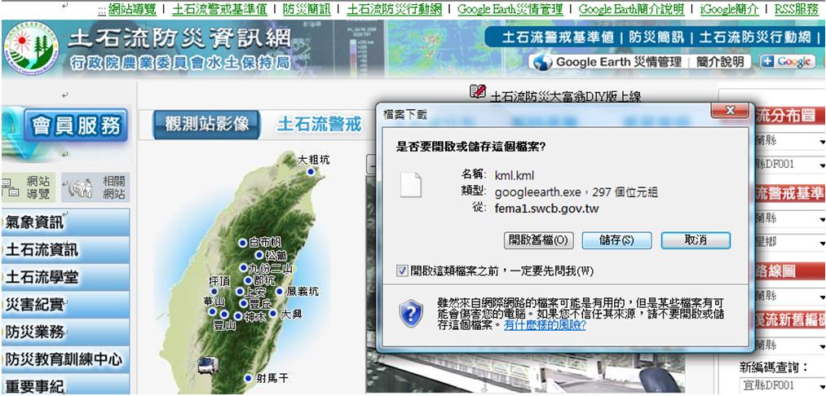Select the 豐丘 station dot on map
The width and height of the screenshot is (826, 396).
pos(243,303)
